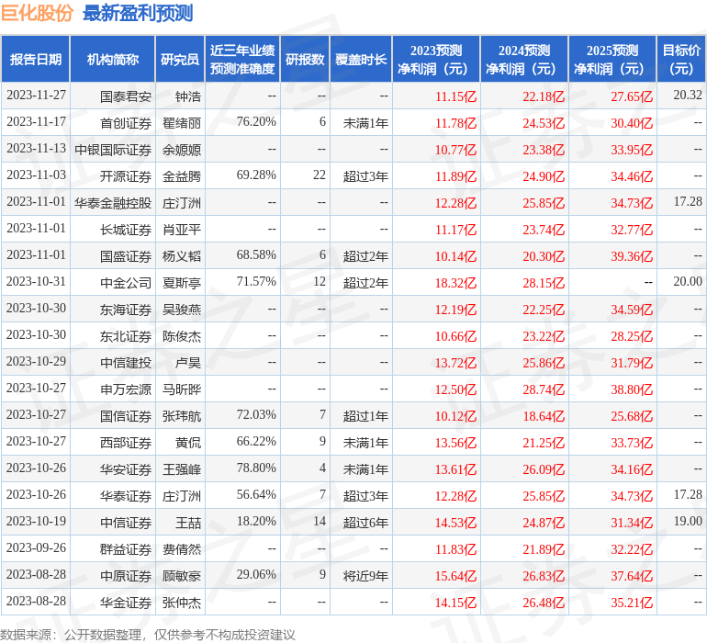Viewport: 707px width, 643px height.
Task: Click the 数据来源 footer note
Action: [x=148, y=635]
